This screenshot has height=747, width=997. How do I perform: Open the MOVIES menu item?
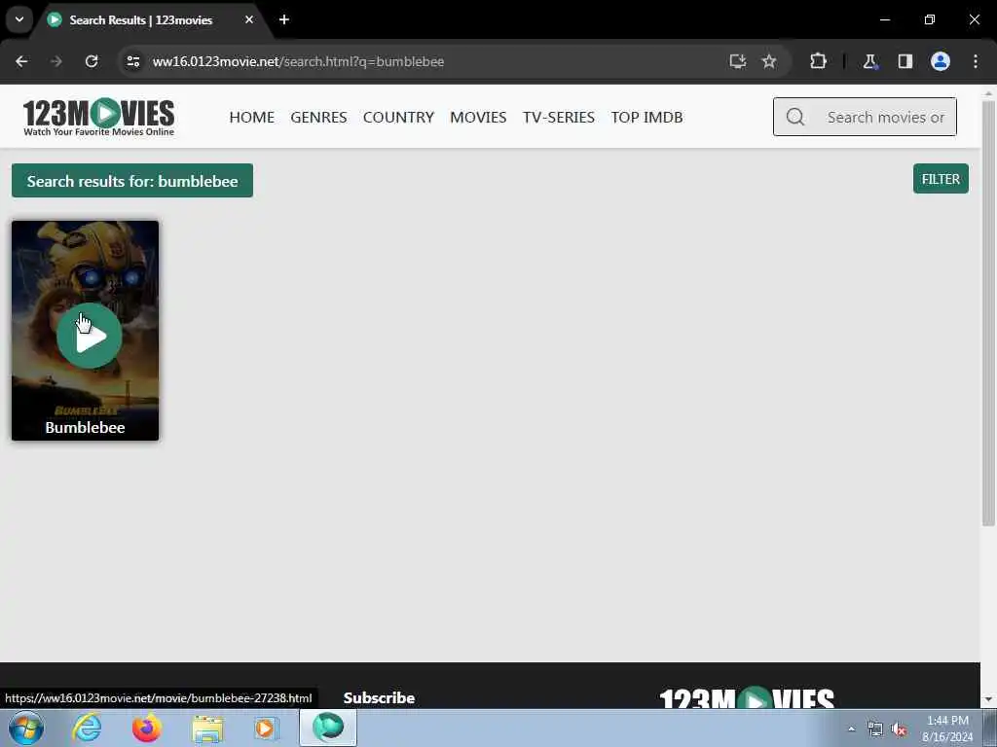tap(478, 118)
